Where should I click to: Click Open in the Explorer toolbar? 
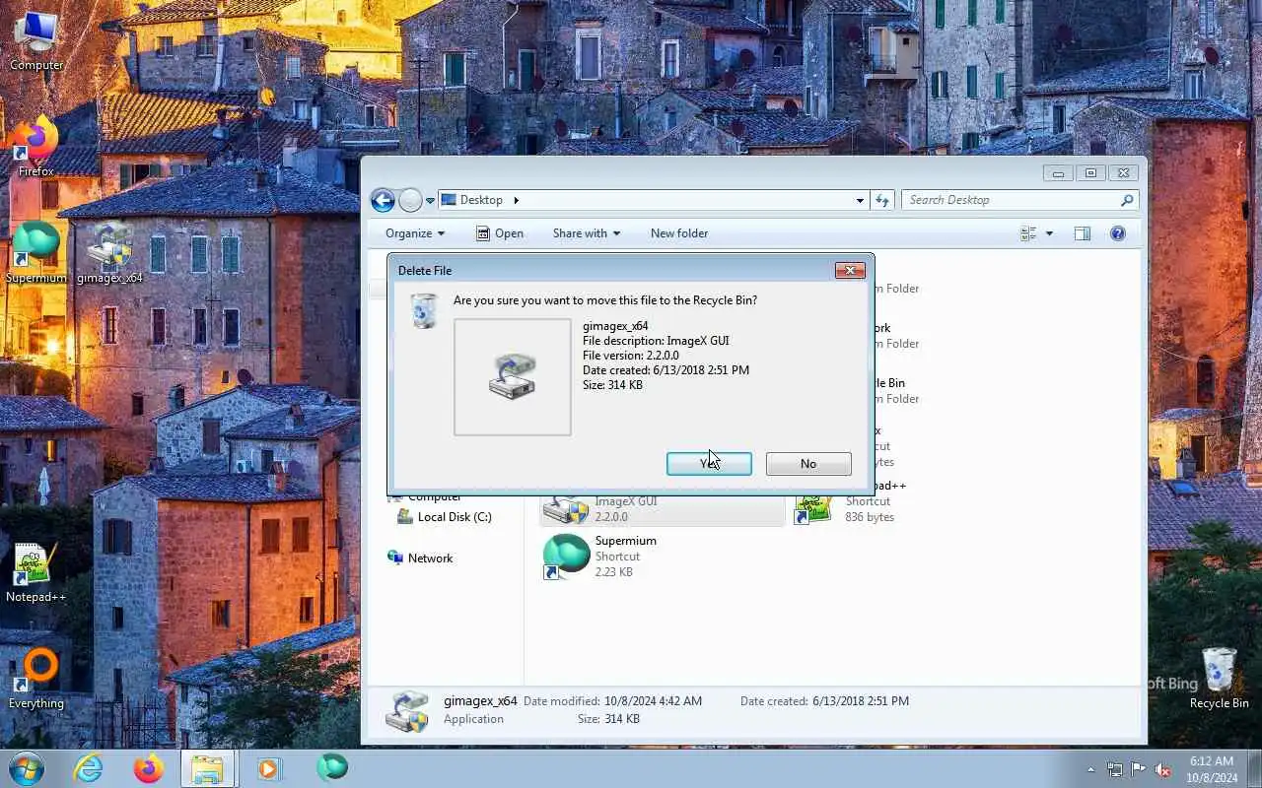click(x=500, y=233)
